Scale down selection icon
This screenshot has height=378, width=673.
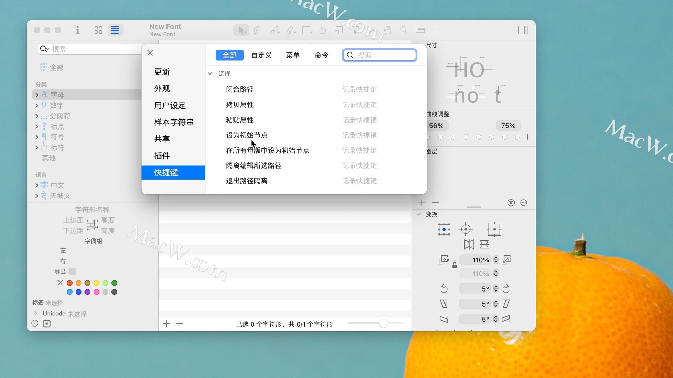[x=443, y=260]
